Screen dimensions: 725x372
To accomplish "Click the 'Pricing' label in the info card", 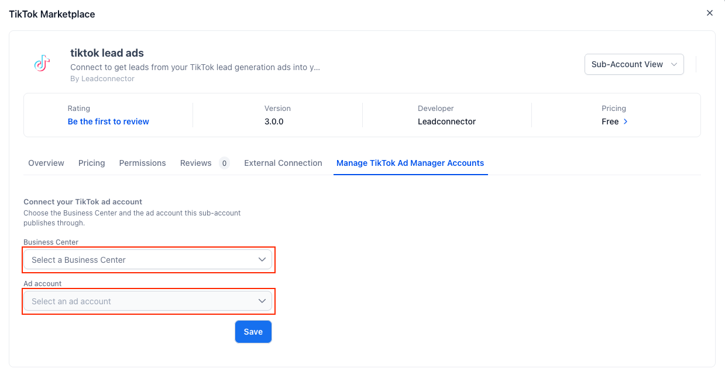I will pyautogui.click(x=614, y=108).
